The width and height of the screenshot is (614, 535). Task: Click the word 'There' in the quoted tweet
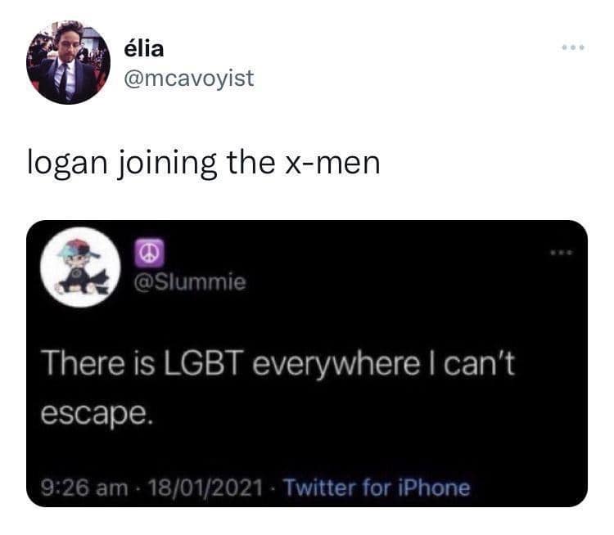(84, 363)
